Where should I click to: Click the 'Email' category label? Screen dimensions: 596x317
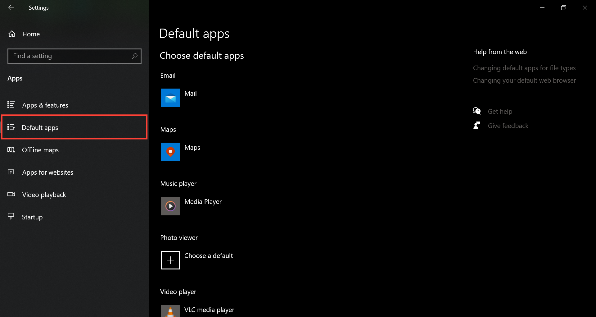tap(168, 76)
